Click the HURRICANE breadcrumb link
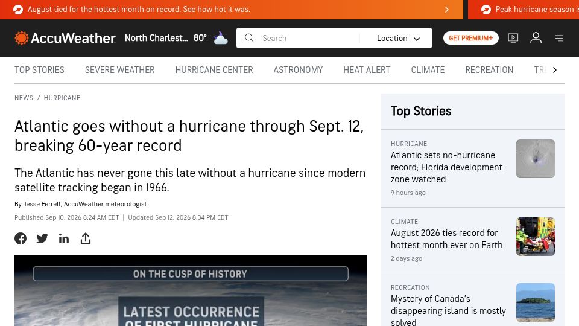579x326 pixels. point(62,98)
